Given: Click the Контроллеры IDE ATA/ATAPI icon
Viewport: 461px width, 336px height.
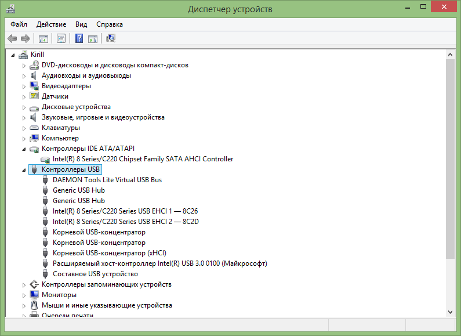Looking at the screenshot, I should point(34,149).
